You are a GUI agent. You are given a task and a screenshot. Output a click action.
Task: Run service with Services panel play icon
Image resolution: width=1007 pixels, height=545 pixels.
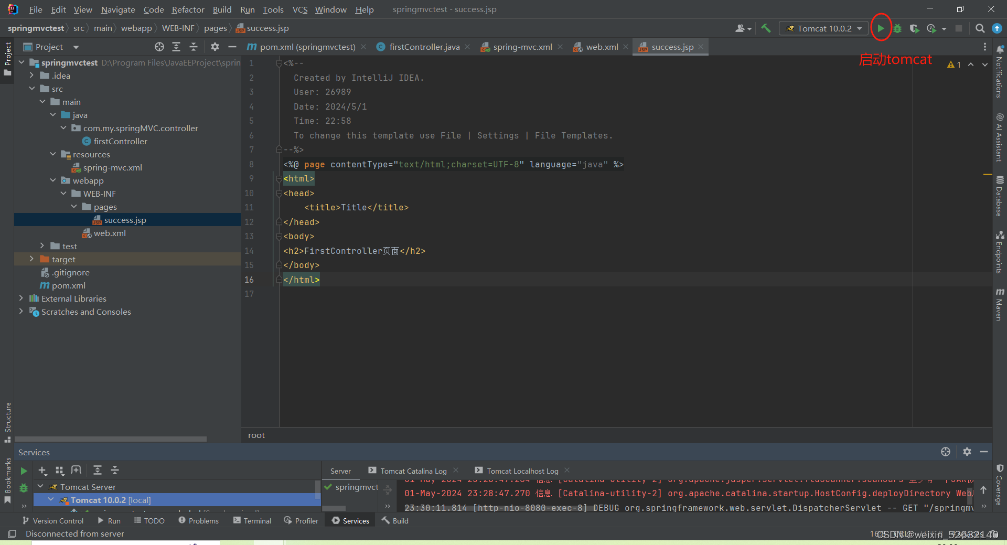(x=24, y=471)
